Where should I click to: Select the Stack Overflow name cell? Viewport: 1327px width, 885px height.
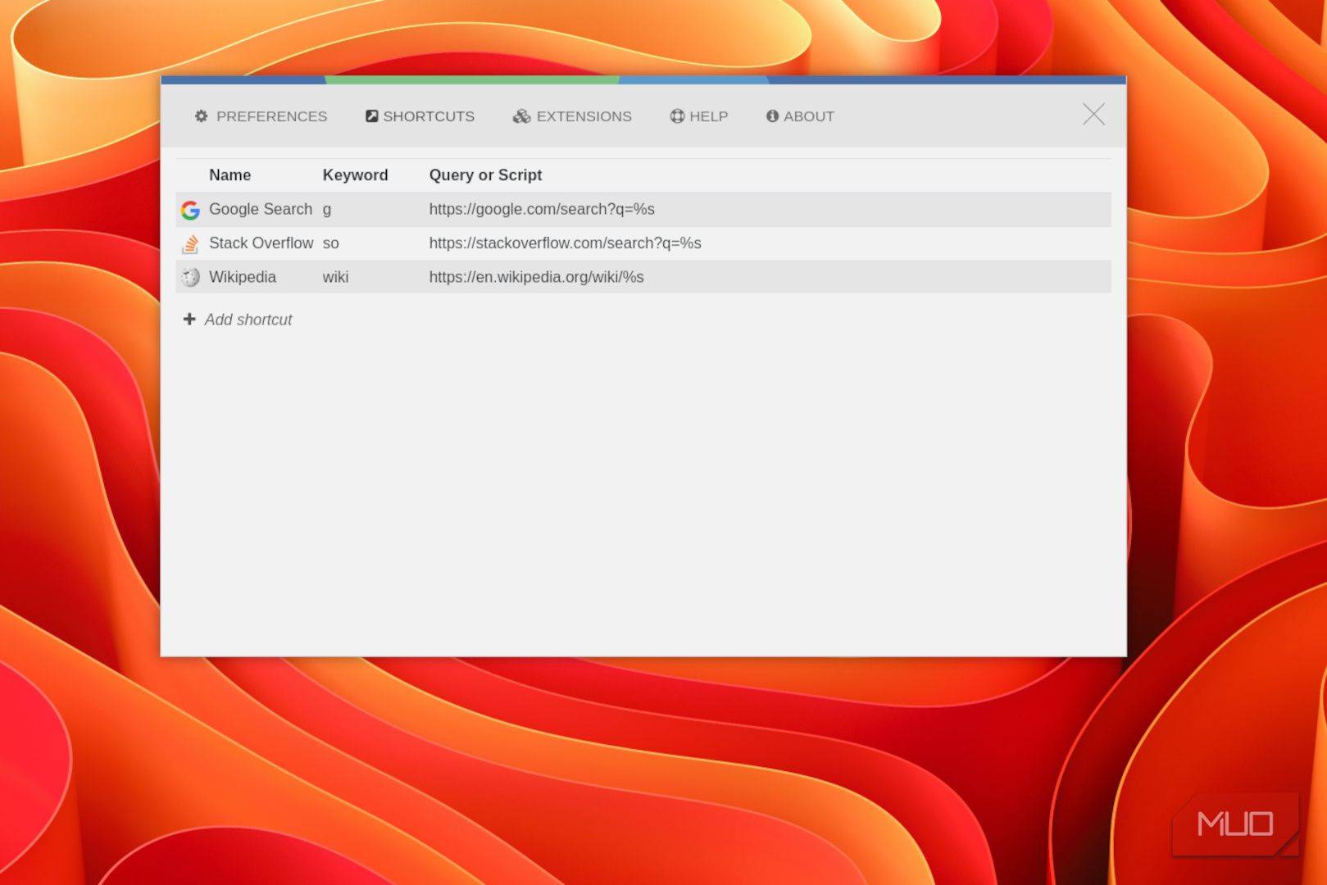click(x=261, y=243)
